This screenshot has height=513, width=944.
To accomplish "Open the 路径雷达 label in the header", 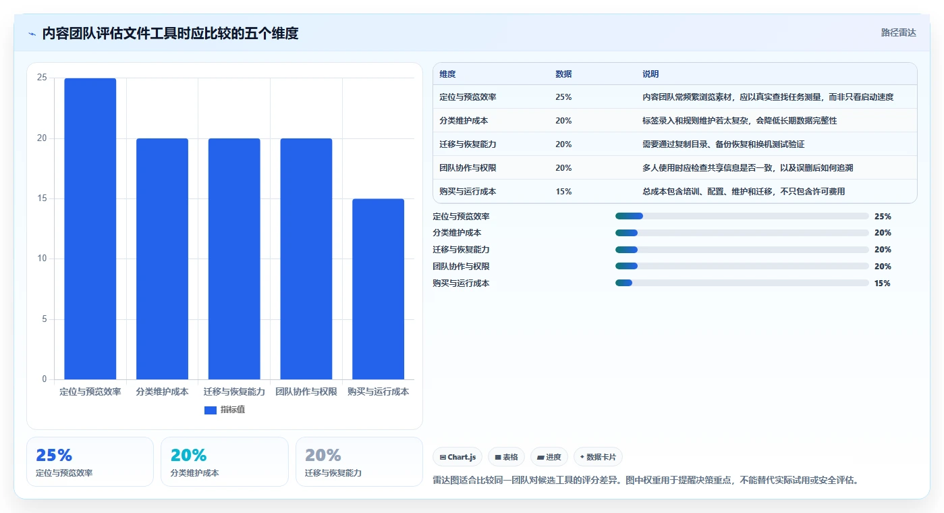I will point(898,32).
